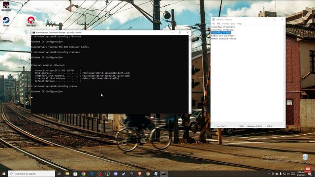Open OneDrive cloud tray icon
The width and height of the screenshot is (315, 177).
pyautogui.click(x=277, y=174)
